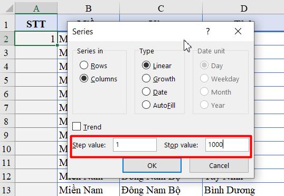Click the Series dialog title bar text
The image size is (284, 196).
[82, 32]
